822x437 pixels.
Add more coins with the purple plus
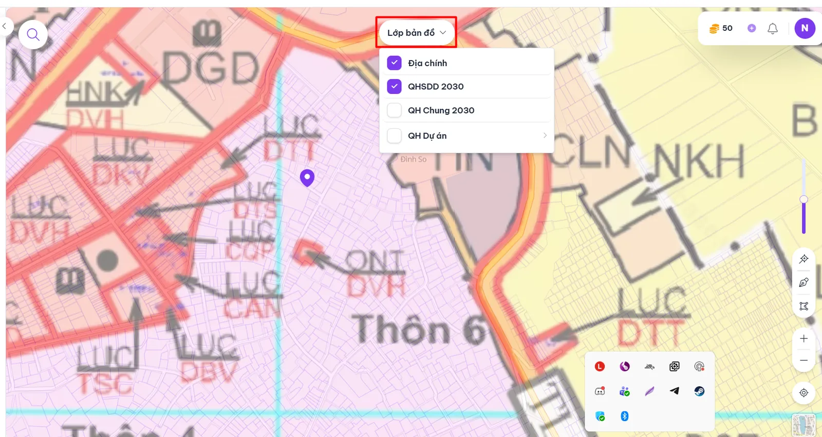tap(752, 28)
